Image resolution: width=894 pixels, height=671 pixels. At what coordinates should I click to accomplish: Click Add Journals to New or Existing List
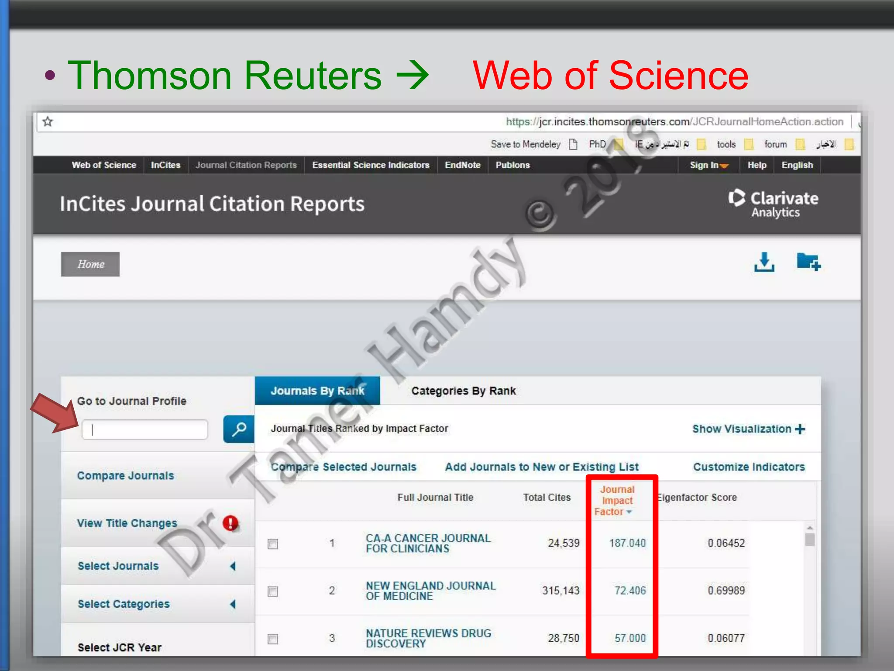542,467
